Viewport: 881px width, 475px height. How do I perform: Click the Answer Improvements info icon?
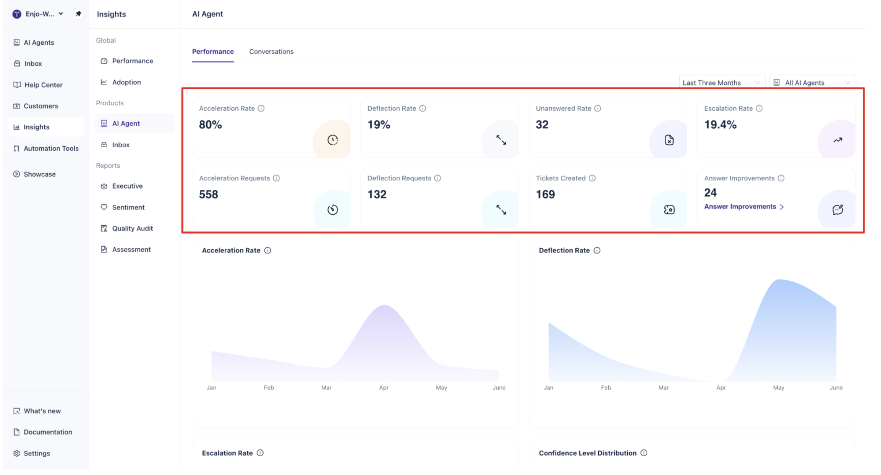tap(781, 178)
